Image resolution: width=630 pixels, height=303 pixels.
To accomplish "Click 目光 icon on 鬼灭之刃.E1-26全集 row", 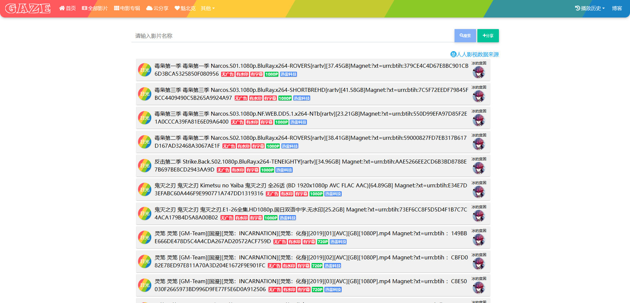I will [x=145, y=213].
